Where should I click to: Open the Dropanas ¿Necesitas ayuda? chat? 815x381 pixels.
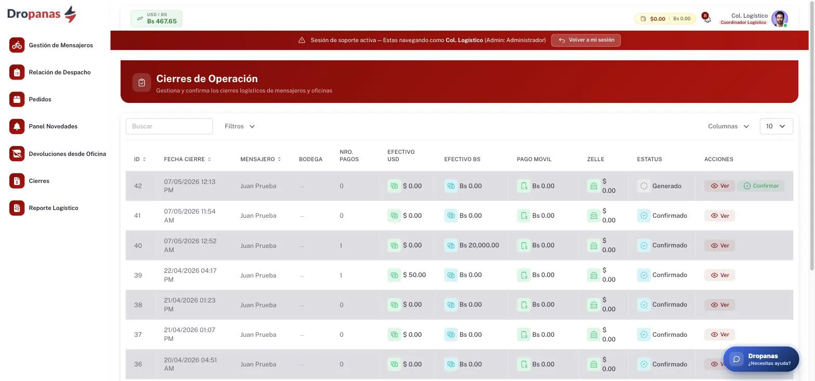click(x=761, y=359)
